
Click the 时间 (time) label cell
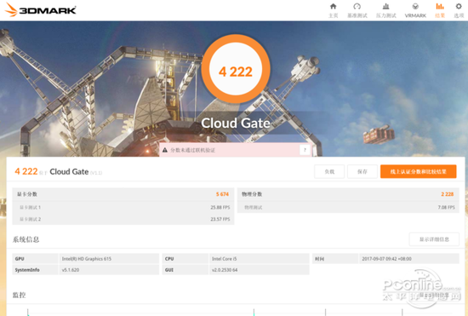[x=335, y=259]
